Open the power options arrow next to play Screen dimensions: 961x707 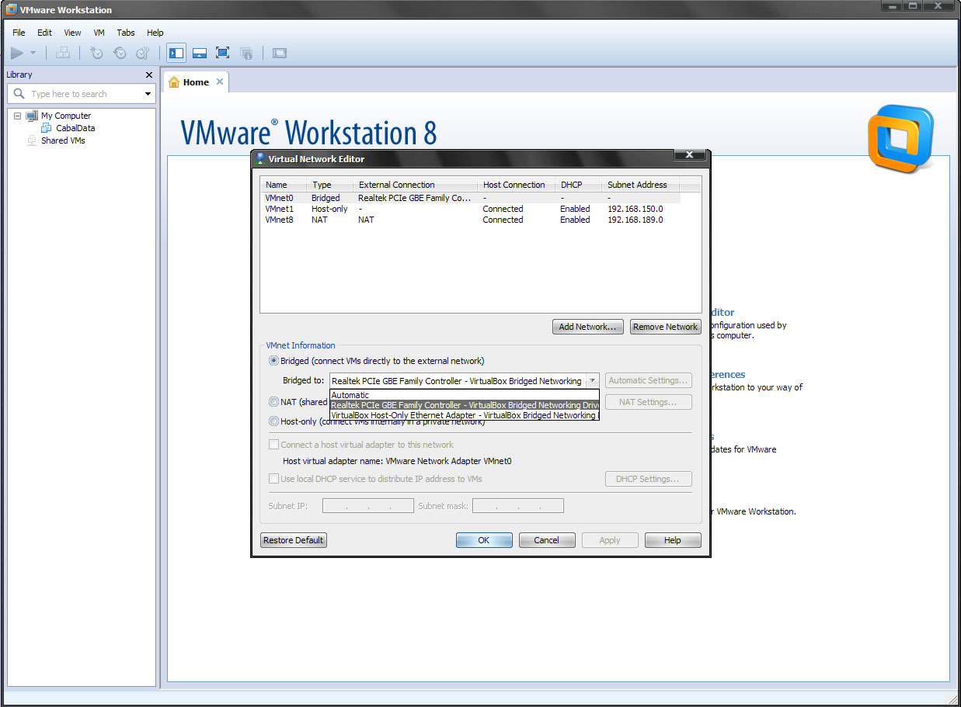[33, 53]
